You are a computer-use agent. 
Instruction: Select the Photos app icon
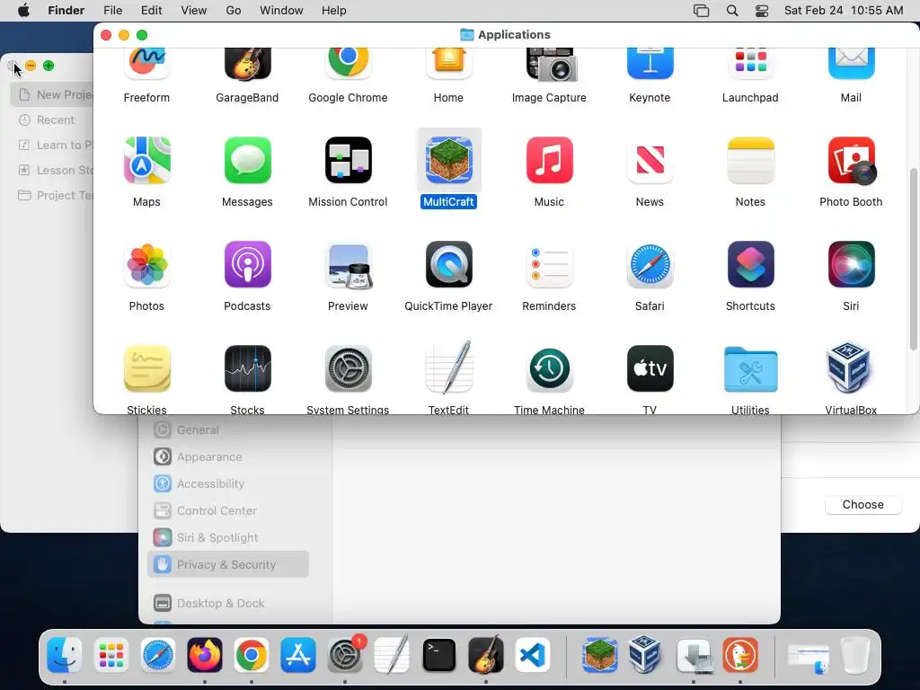(146, 265)
